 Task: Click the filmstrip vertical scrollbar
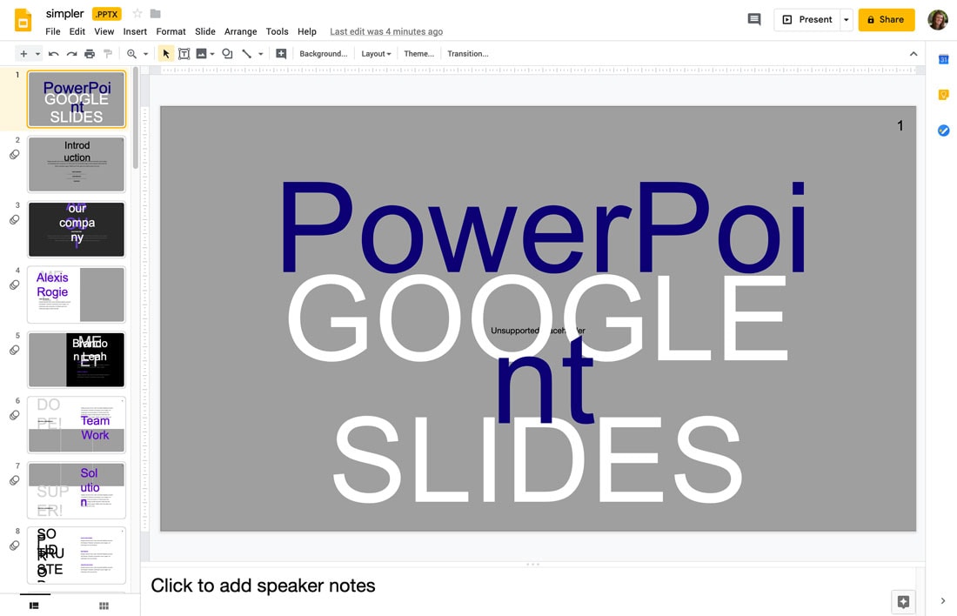pos(136,118)
